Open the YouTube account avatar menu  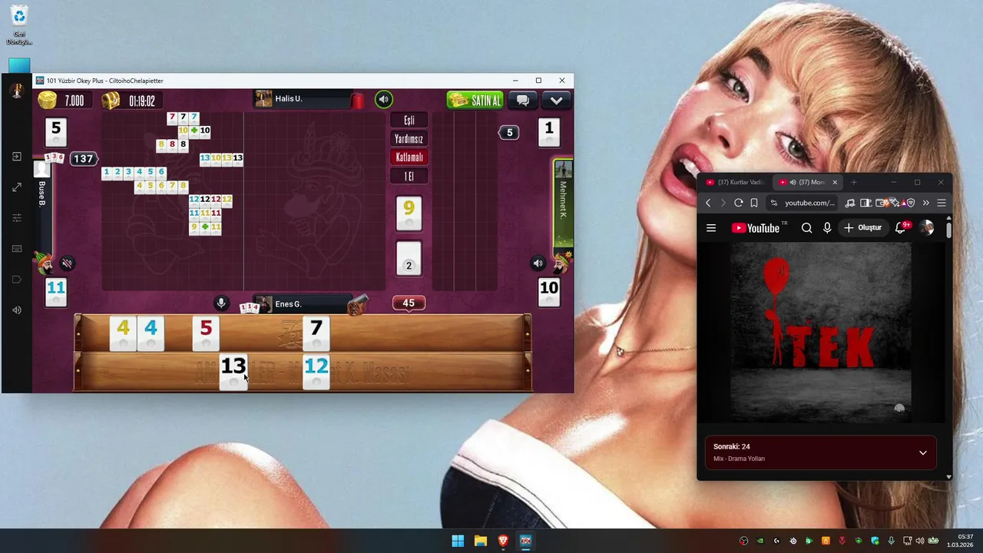[x=927, y=228]
